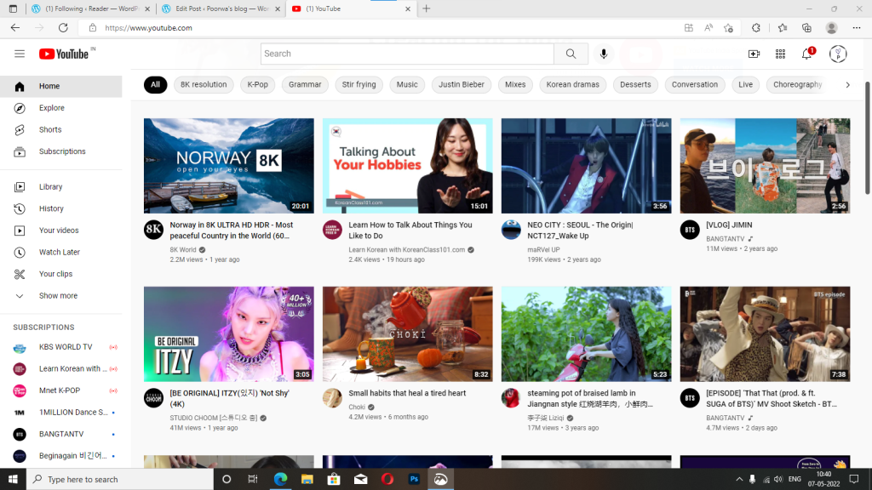This screenshot has height=490, width=872.
Task: Open the YouTube apps grid icon
Action: (x=780, y=54)
